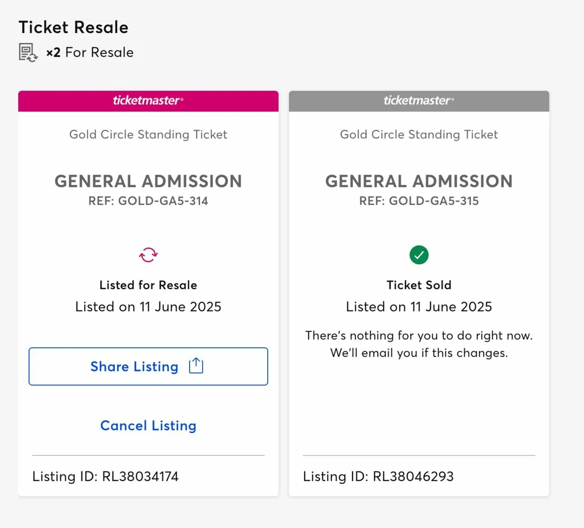Click the first card's Gold Circle Standing Ticket title
Image resolution: width=584 pixels, height=528 pixels.
point(148,134)
